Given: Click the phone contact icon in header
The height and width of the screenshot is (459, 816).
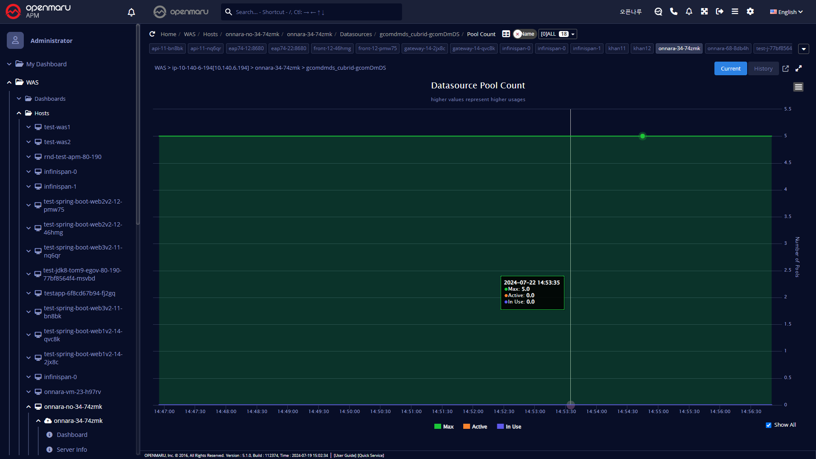Looking at the screenshot, I should click(x=674, y=11).
